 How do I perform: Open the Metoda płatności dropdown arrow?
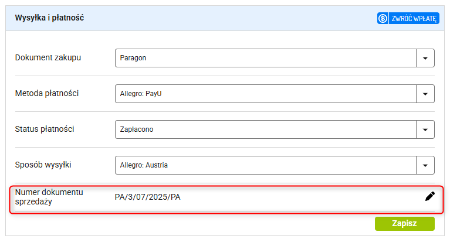425,94
